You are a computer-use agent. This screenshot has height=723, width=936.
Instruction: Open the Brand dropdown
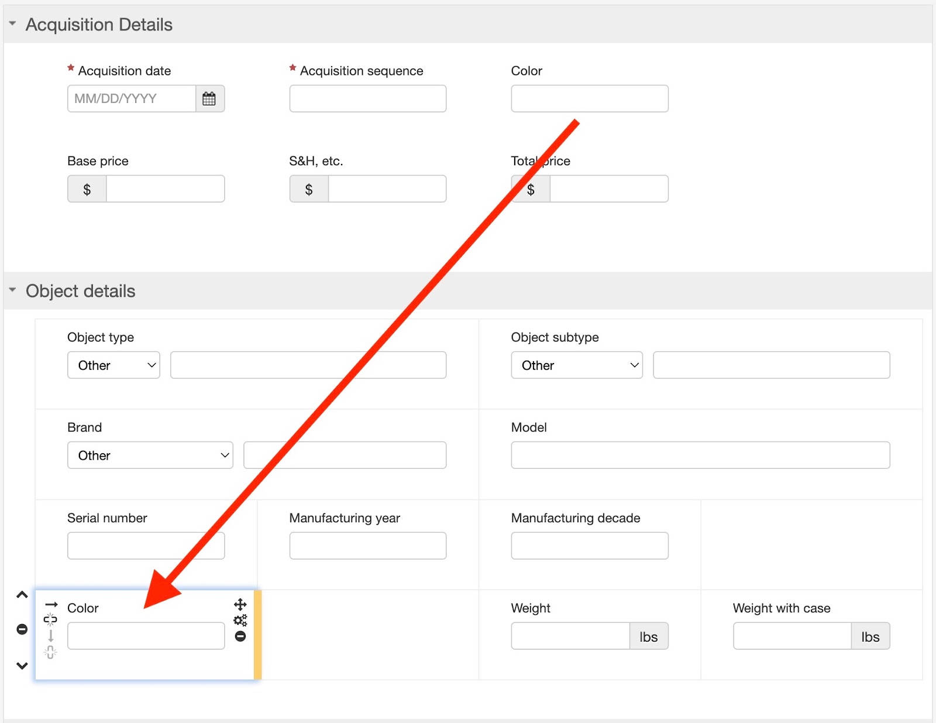150,455
